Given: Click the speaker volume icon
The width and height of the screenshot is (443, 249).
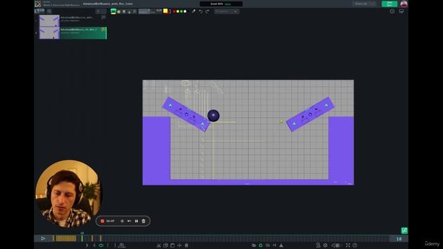Looking at the screenshot, I should click(x=334, y=246).
